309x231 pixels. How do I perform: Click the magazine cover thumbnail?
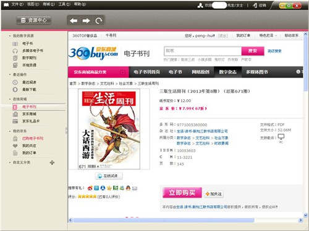pos(109,129)
